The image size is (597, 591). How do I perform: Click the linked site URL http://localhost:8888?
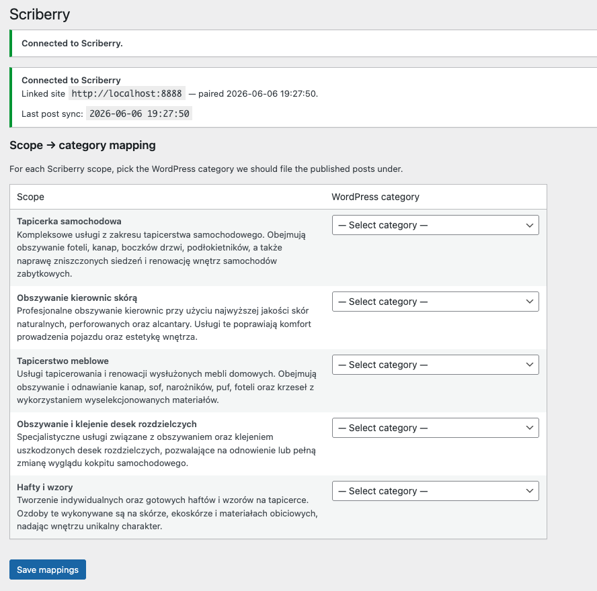click(127, 93)
